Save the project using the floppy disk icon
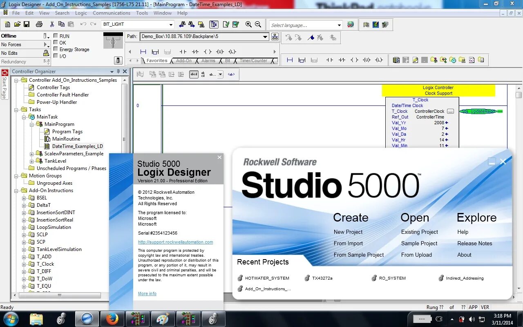 27,25
